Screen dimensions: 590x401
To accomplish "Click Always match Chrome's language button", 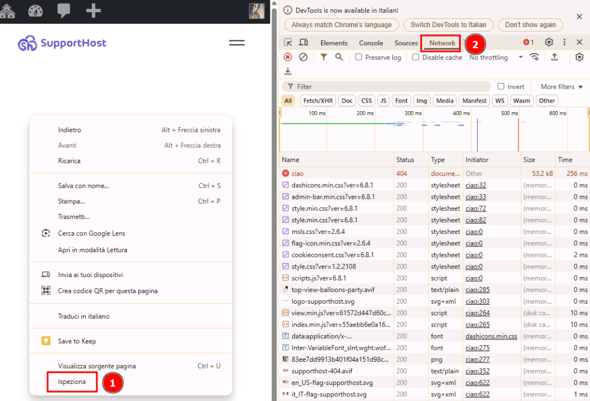I will pos(341,25).
